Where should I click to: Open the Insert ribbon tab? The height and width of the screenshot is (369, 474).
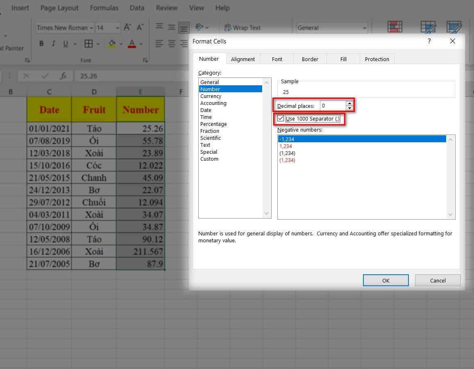click(20, 8)
